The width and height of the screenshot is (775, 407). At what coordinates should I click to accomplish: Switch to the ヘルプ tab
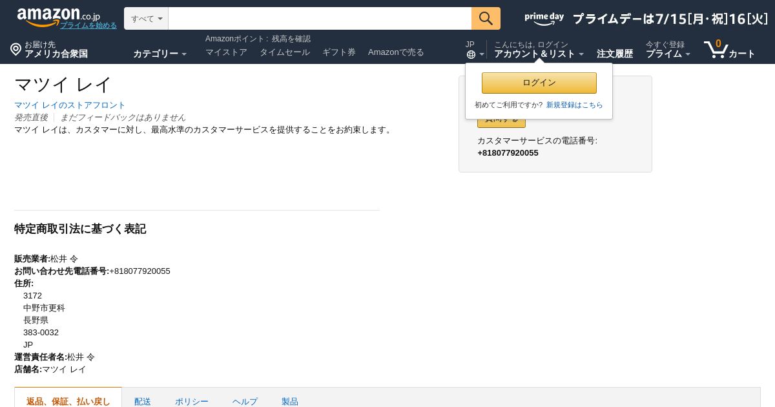tap(245, 401)
